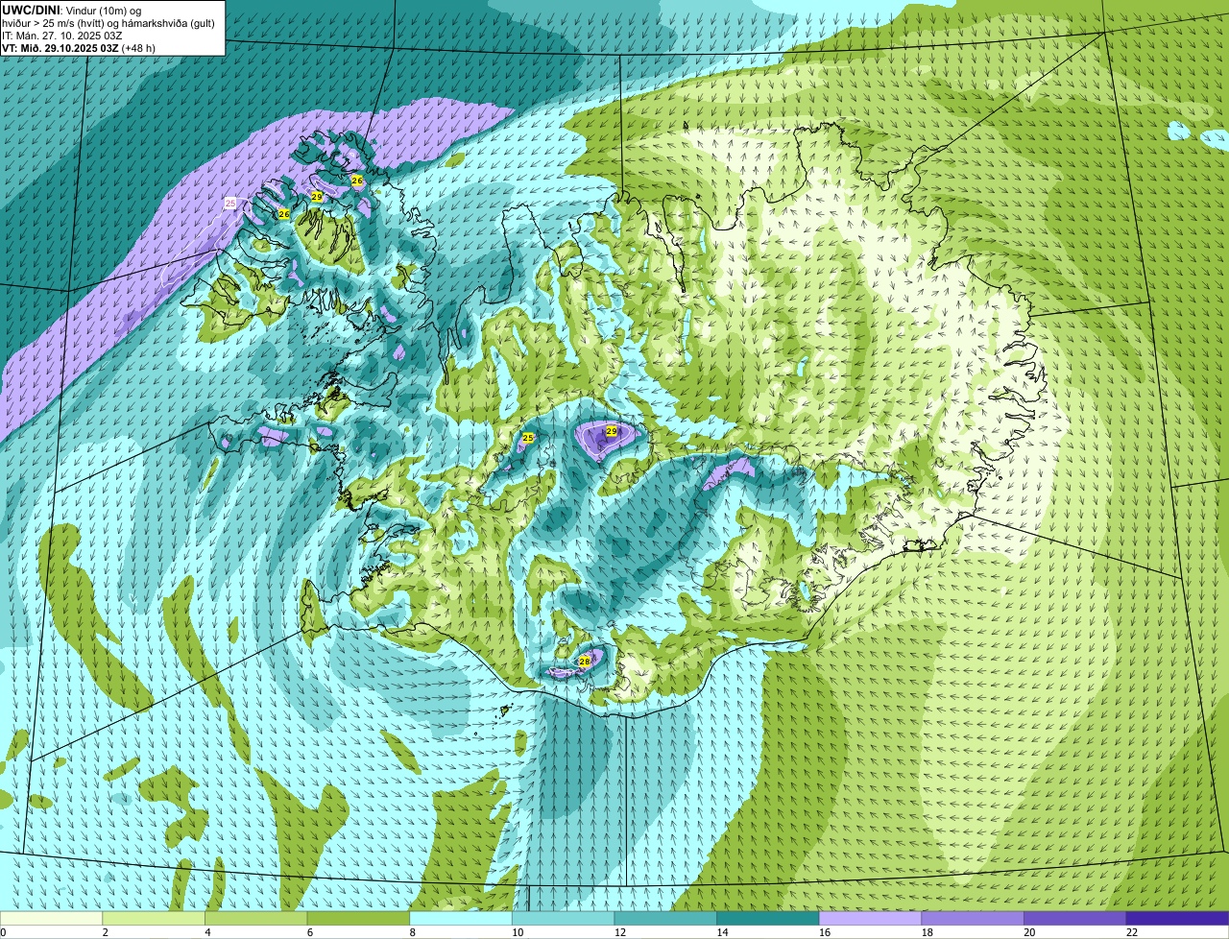Click the color scale tick label "8"
Image resolution: width=1229 pixels, height=939 pixels.
click(411, 932)
